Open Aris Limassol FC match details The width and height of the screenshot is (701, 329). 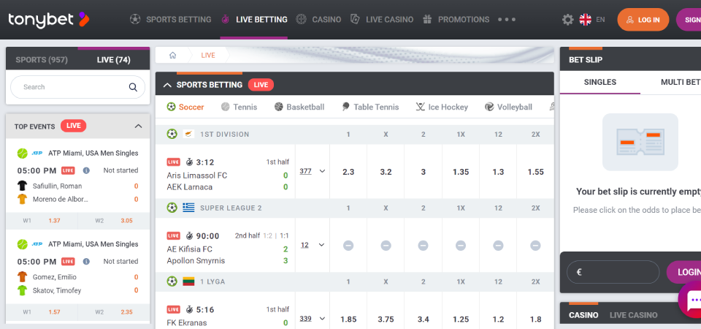196,175
